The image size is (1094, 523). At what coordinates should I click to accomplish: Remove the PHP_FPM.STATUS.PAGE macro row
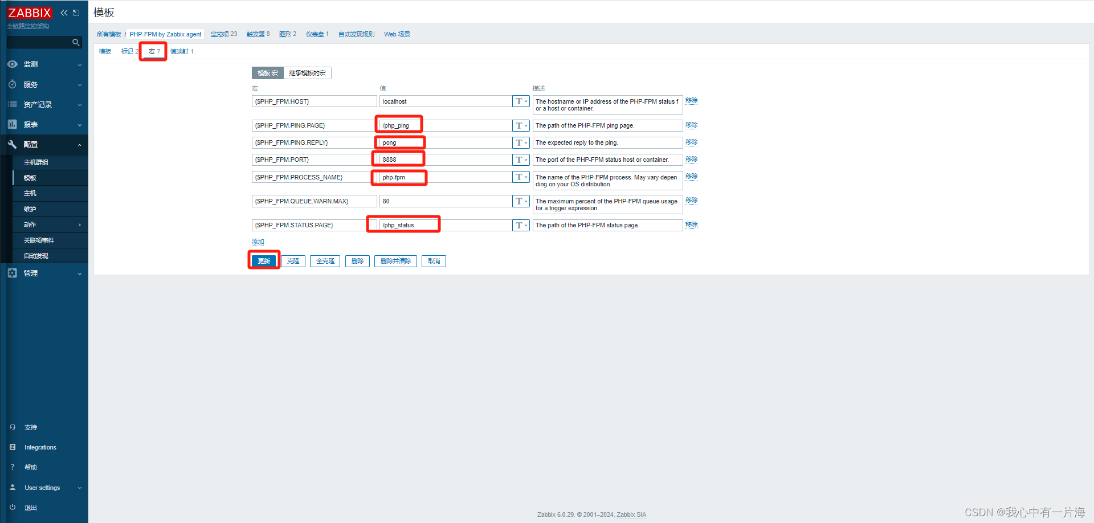692,224
